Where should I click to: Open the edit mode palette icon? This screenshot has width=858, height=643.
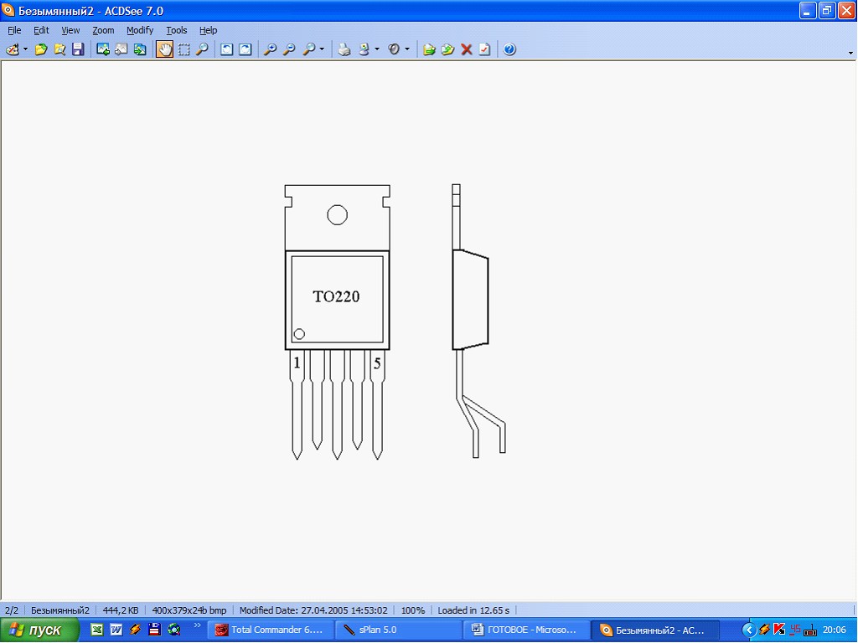(x=12, y=49)
